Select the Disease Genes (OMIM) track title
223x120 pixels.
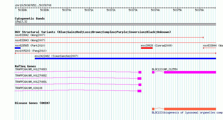(32, 103)
